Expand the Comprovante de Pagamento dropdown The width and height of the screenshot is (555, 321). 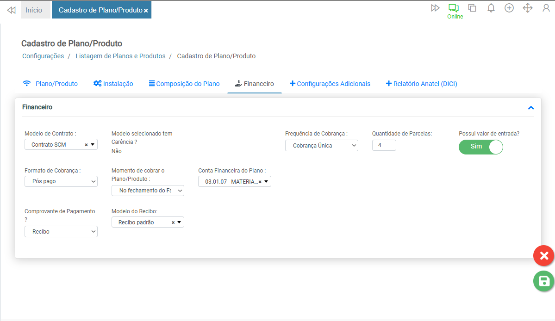pos(61,231)
